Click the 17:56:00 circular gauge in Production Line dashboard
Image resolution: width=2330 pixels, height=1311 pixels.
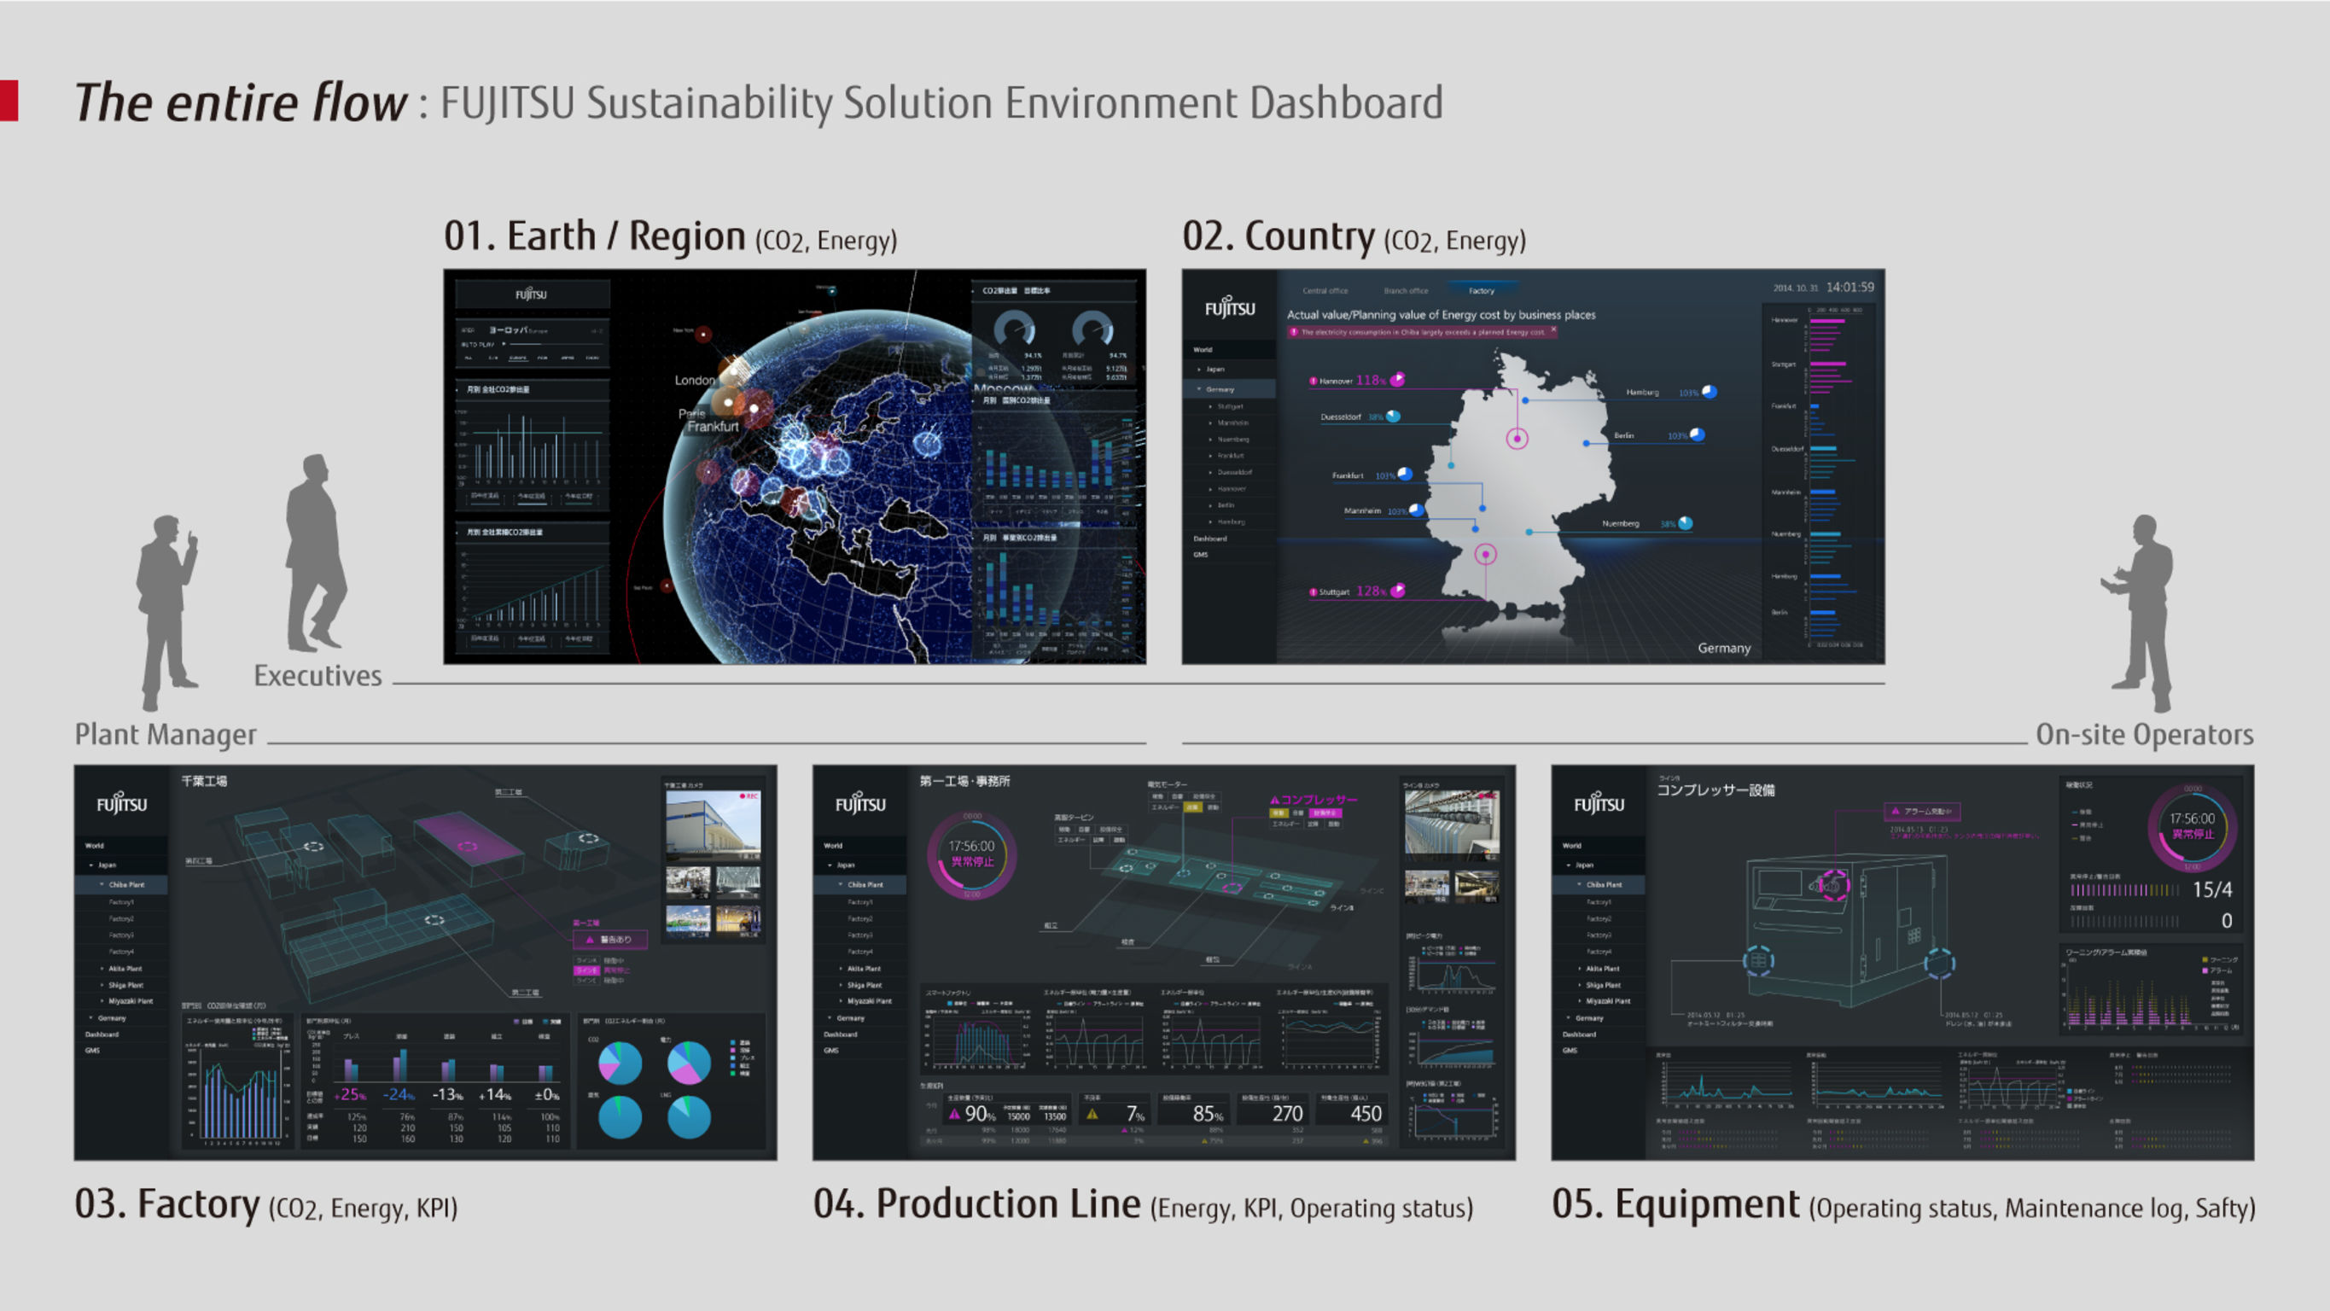pyautogui.click(x=971, y=855)
